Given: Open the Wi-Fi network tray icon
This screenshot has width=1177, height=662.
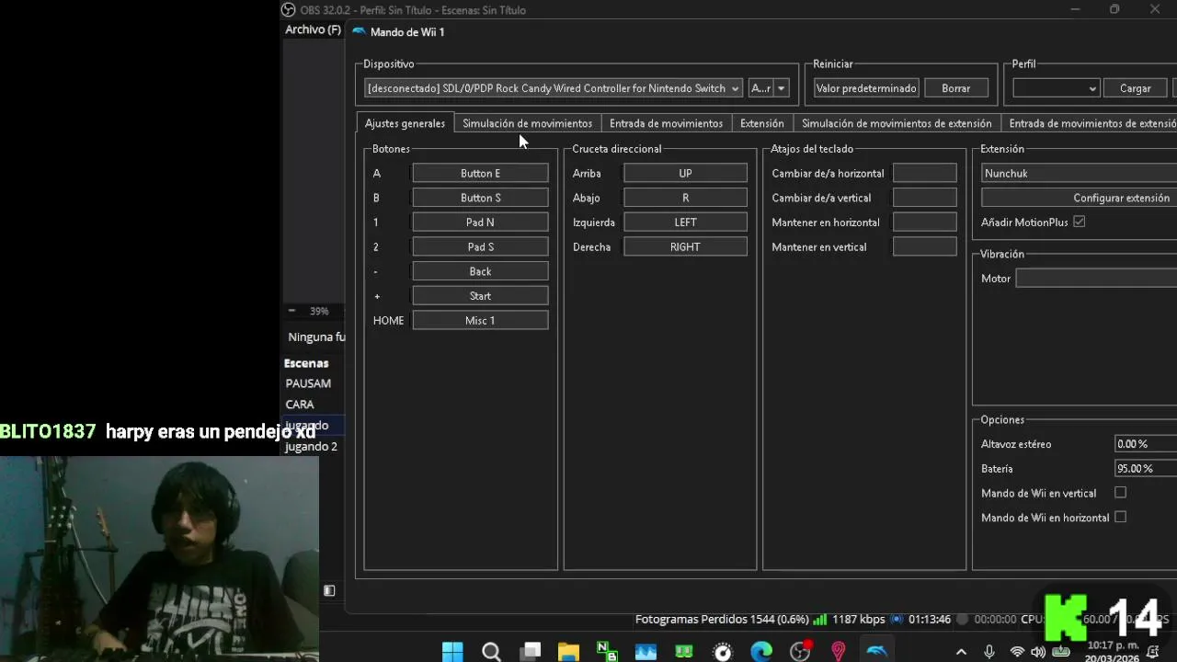Looking at the screenshot, I should coord(1017,652).
